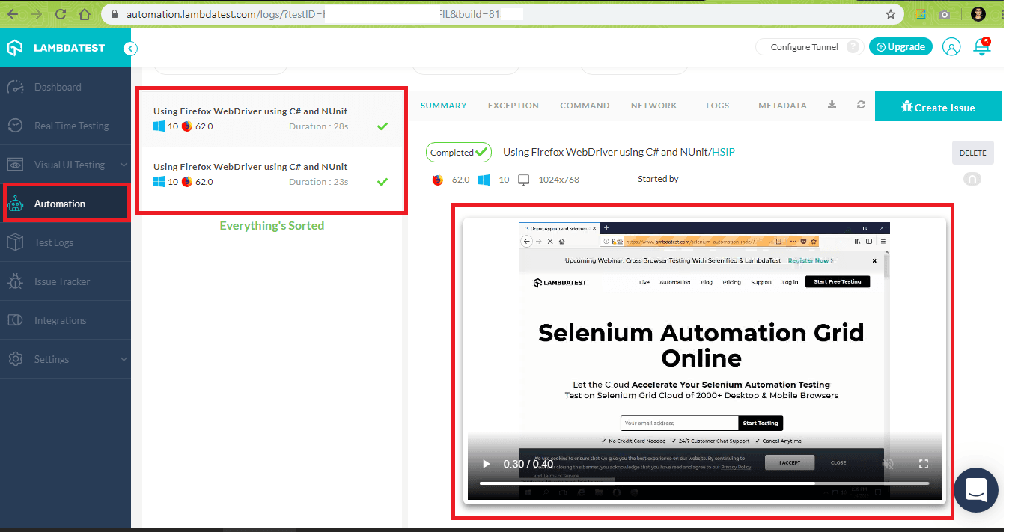Screen dimensions: 1021x532
Task: Mute the test recording video
Action: (888, 463)
